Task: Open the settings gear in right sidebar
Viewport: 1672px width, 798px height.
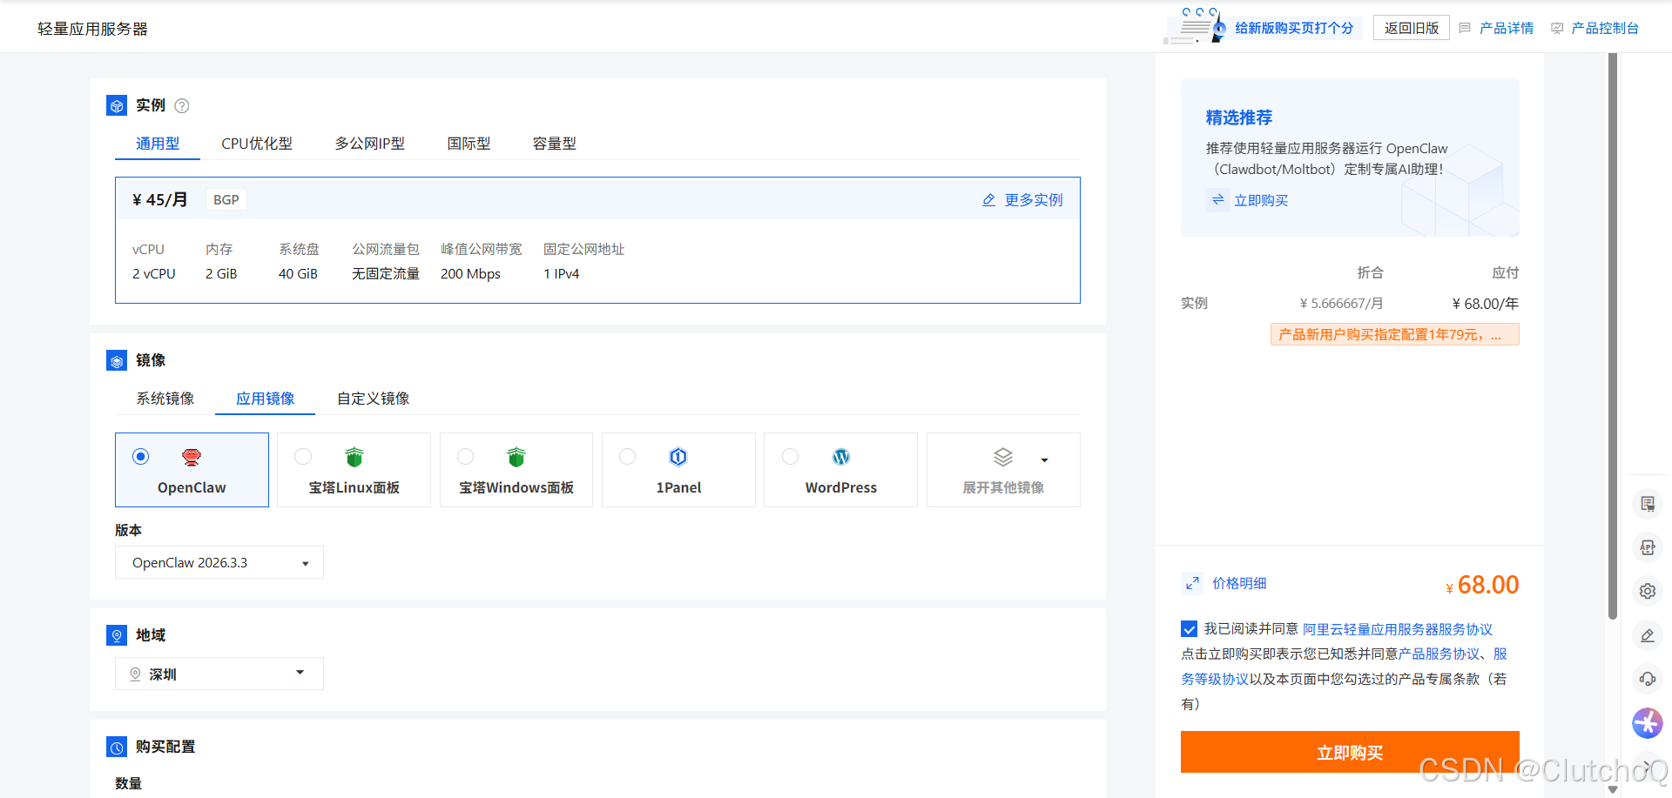Action: point(1648,591)
